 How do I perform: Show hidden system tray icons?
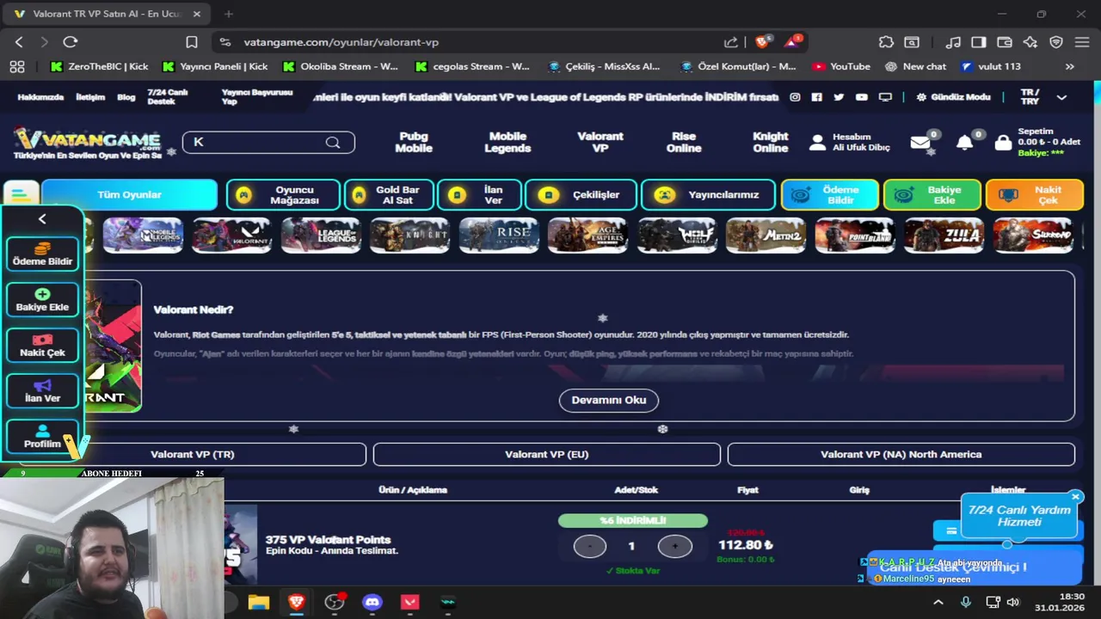939,603
